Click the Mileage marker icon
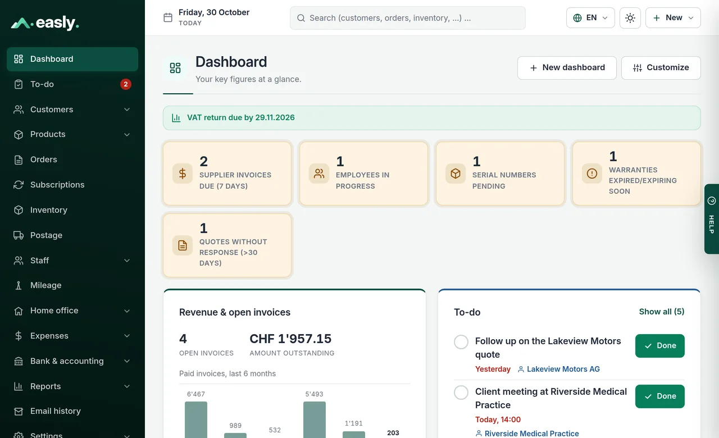Screen dimensions: 719x438 [x=19, y=285]
